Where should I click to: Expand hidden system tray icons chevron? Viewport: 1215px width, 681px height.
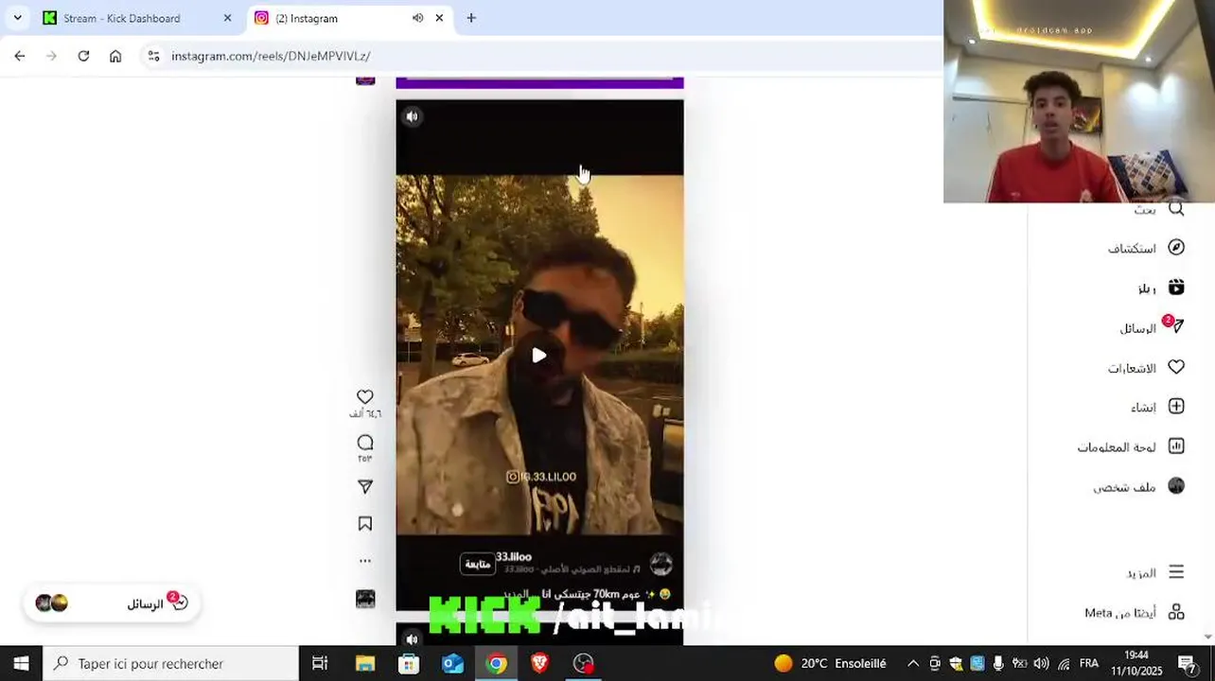point(913,663)
